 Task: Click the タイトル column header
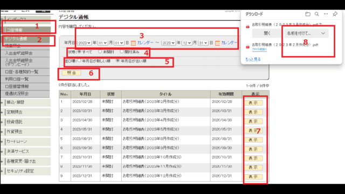point(165,94)
